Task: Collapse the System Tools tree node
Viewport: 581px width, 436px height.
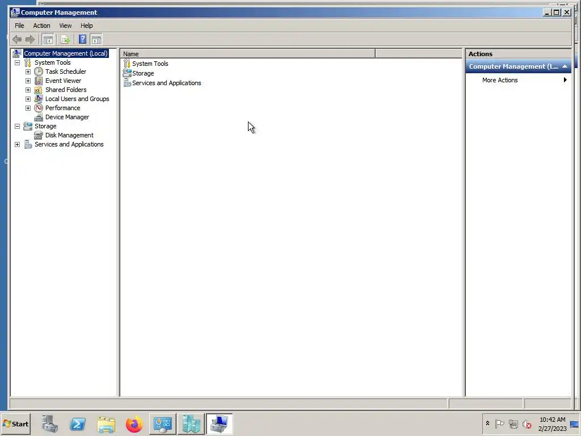Action: pos(17,62)
